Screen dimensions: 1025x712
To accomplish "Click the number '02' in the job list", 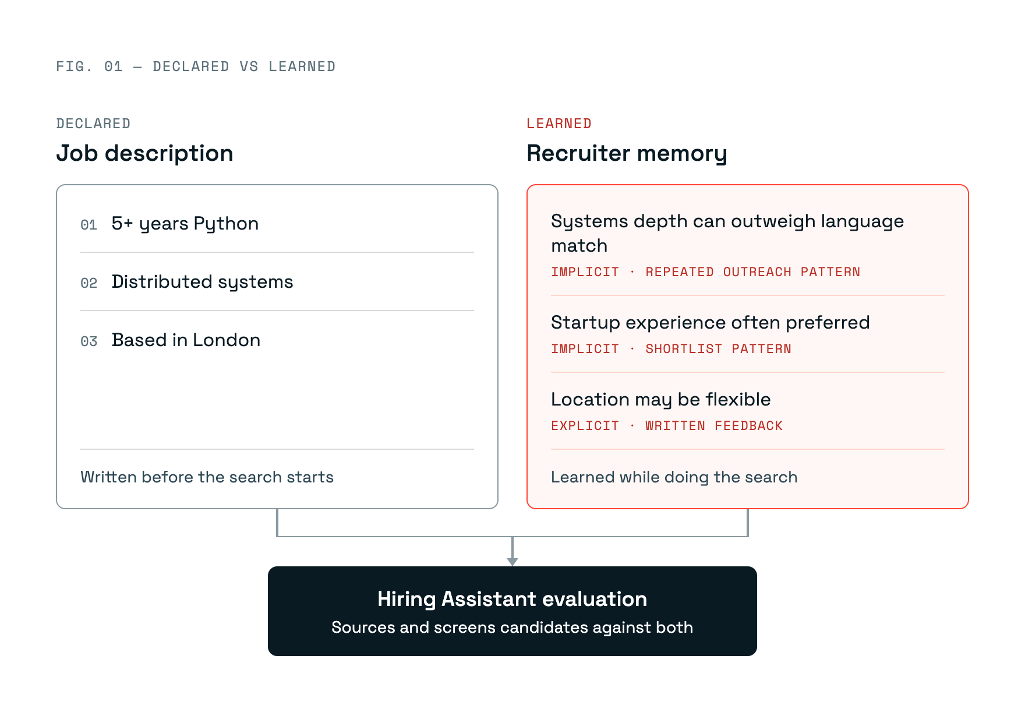I will 89,283.
